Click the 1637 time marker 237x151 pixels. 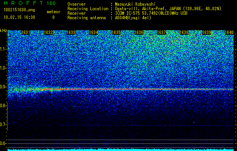pyautogui.click(x=161, y=32)
